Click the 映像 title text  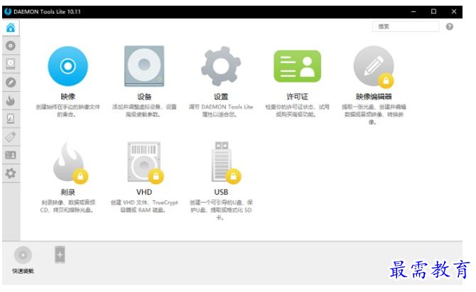pos(67,97)
